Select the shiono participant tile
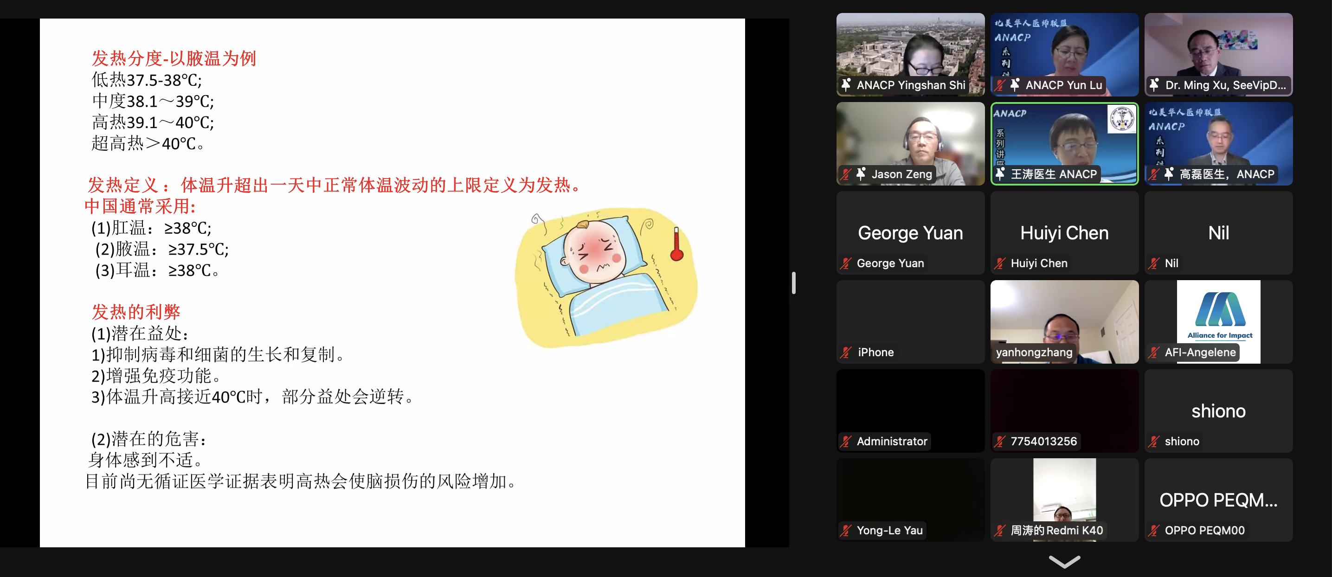 pos(1218,410)
